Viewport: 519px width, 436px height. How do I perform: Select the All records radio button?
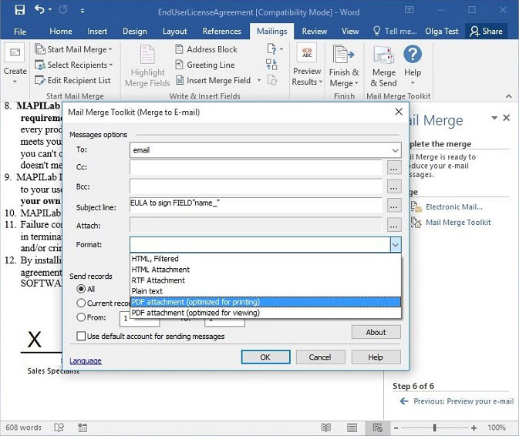pos(81,289)
